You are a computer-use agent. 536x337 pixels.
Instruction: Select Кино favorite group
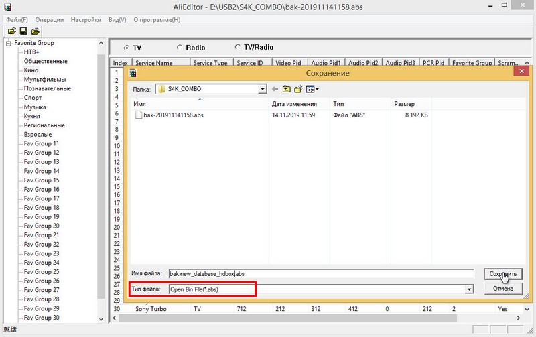31,70
